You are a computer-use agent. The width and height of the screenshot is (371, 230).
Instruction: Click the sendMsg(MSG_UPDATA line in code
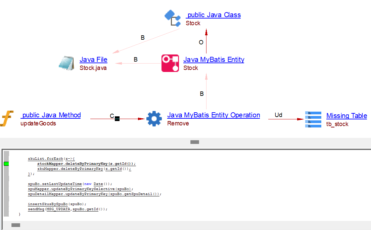coord(67,209)
